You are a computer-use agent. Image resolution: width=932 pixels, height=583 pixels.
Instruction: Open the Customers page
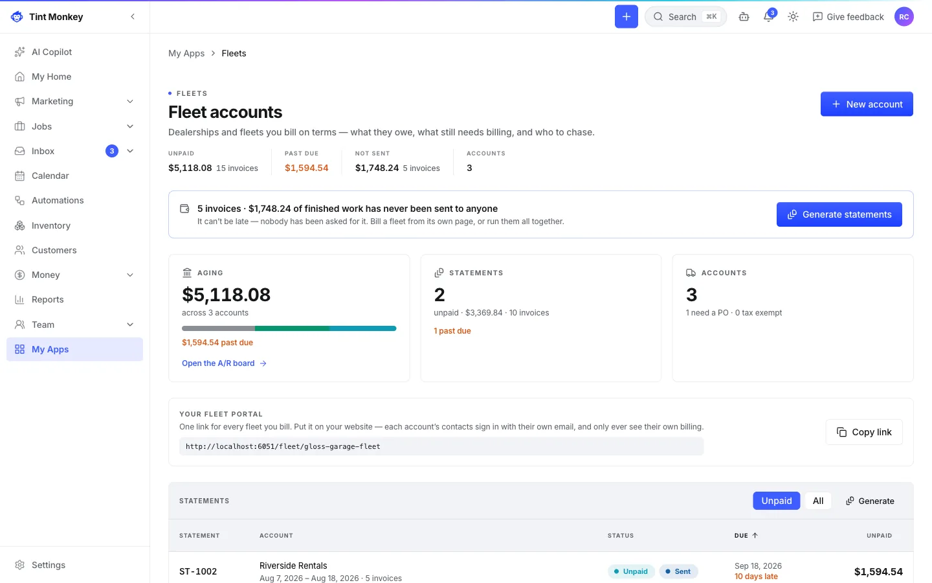point(74,250)
